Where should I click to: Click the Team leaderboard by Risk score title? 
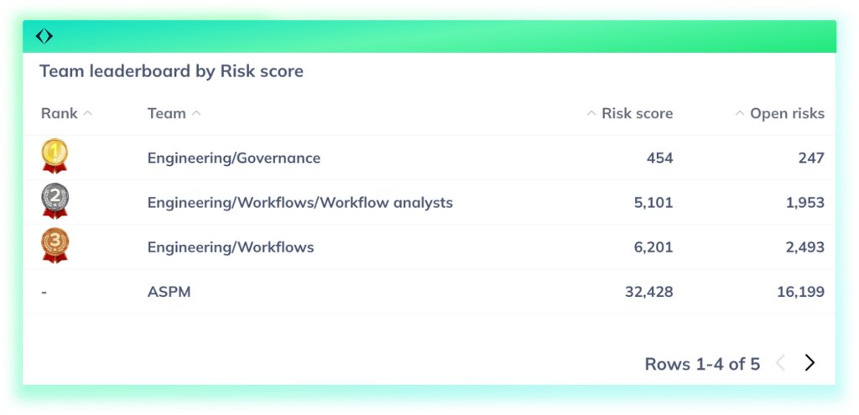(x=171, y=71)
